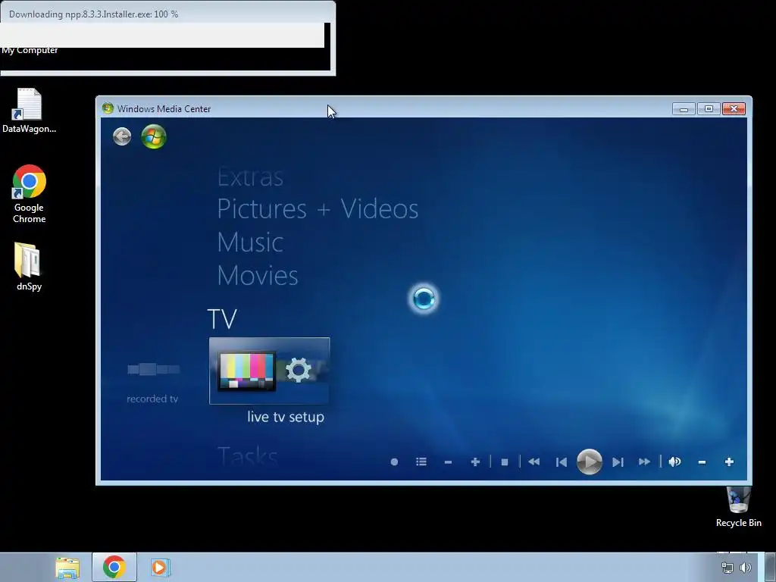Skip forward with the Next button

617,462
